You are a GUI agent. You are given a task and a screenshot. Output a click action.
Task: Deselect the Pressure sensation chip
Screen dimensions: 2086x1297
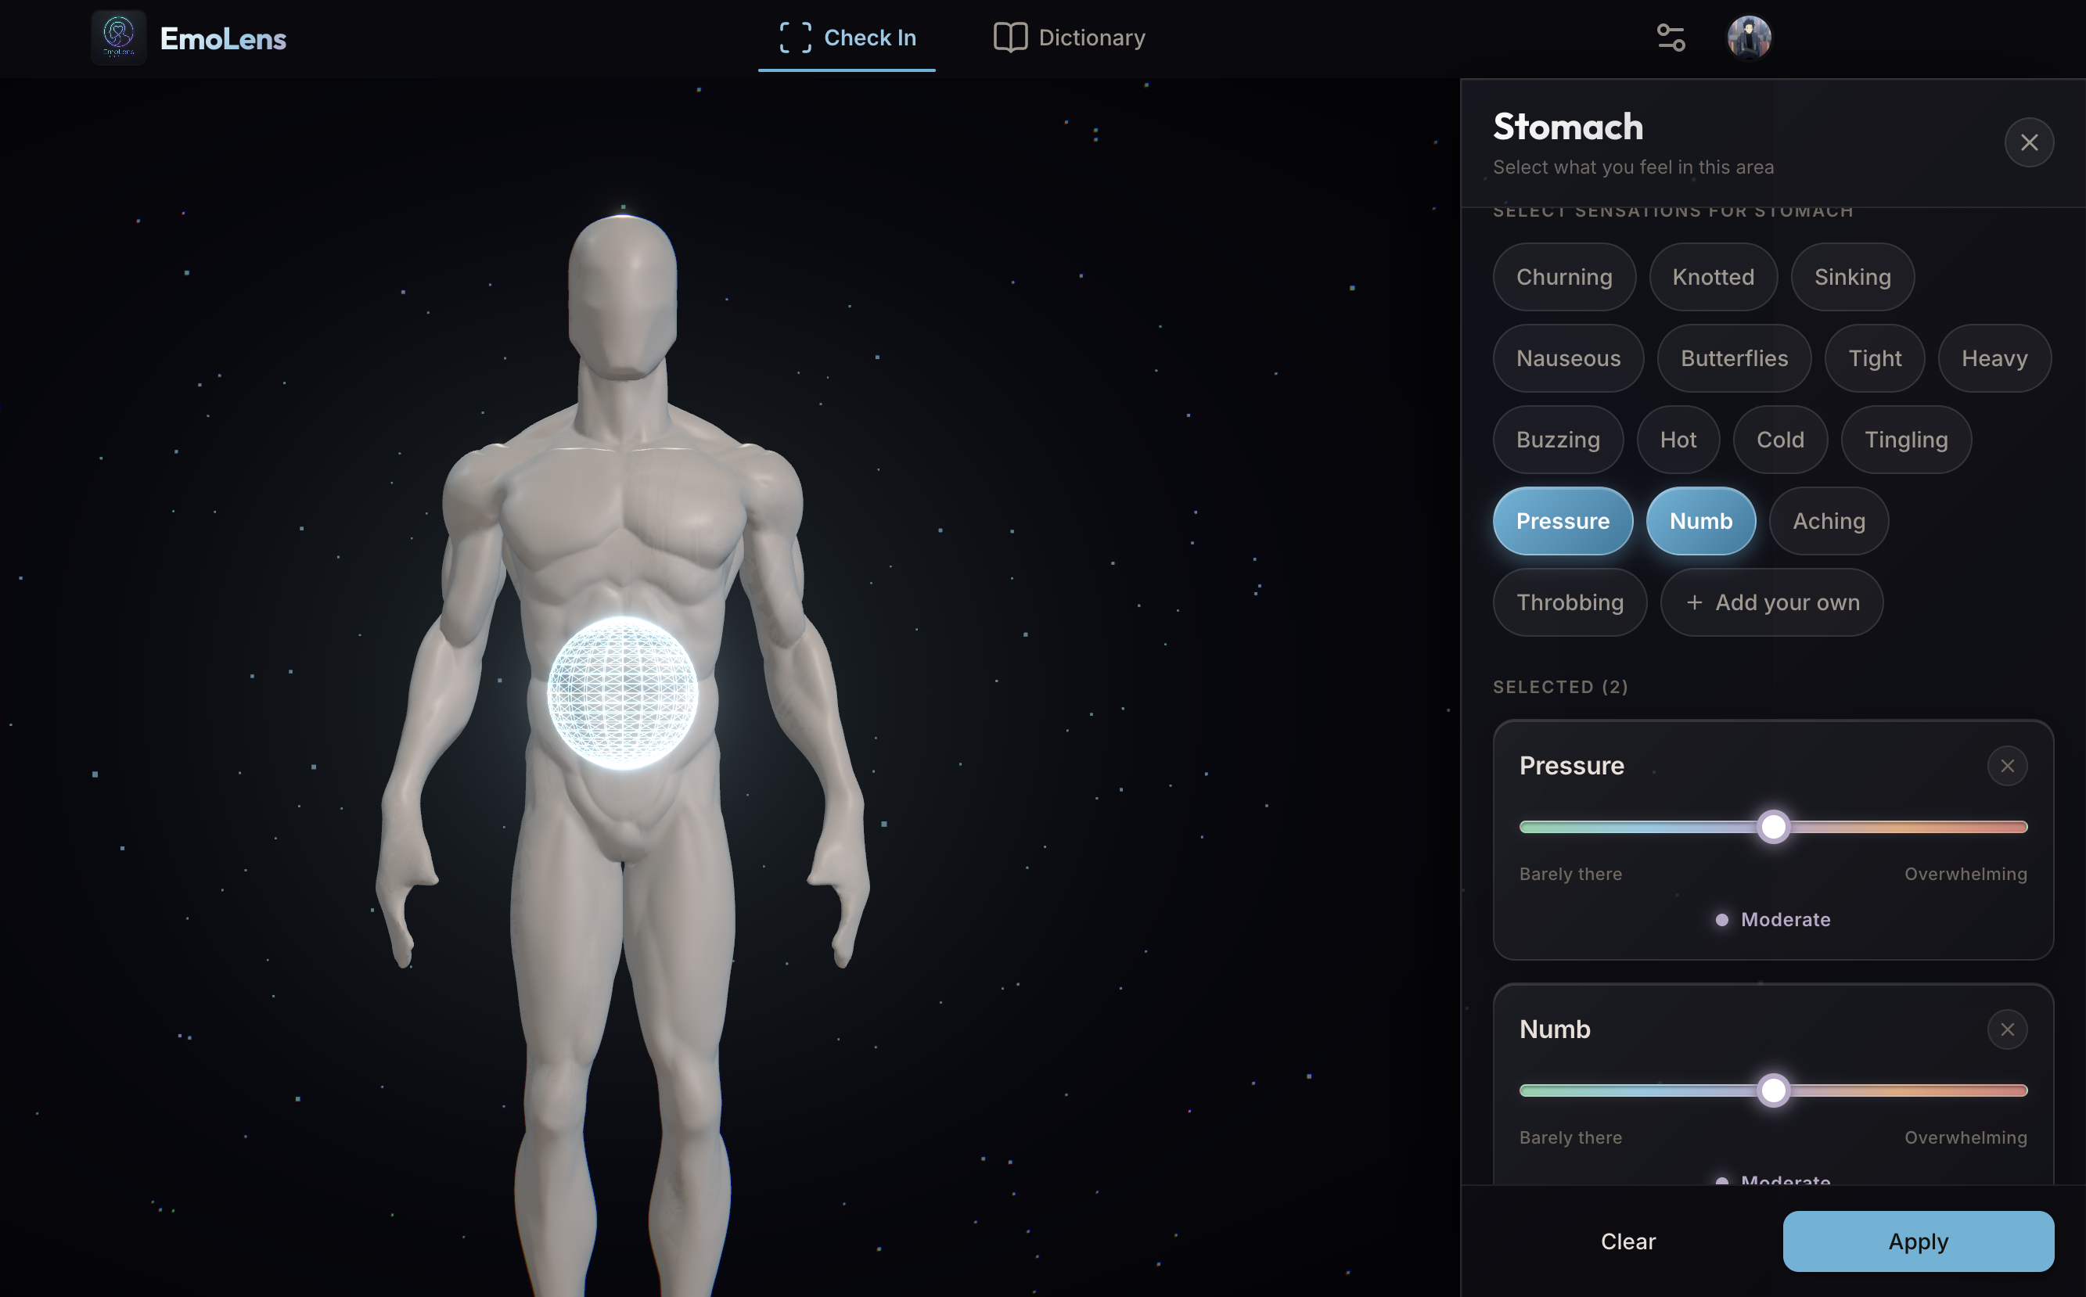coord(1563,522)
